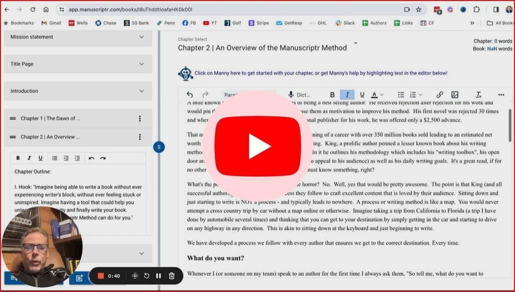This screenshot has height=292, width=515.
Task: Bookmark this page with the star icon
Action: click(418, 10)
